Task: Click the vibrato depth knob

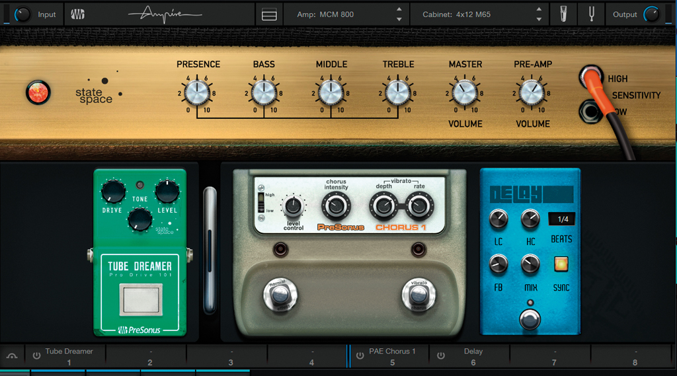Action: [383, 206]
